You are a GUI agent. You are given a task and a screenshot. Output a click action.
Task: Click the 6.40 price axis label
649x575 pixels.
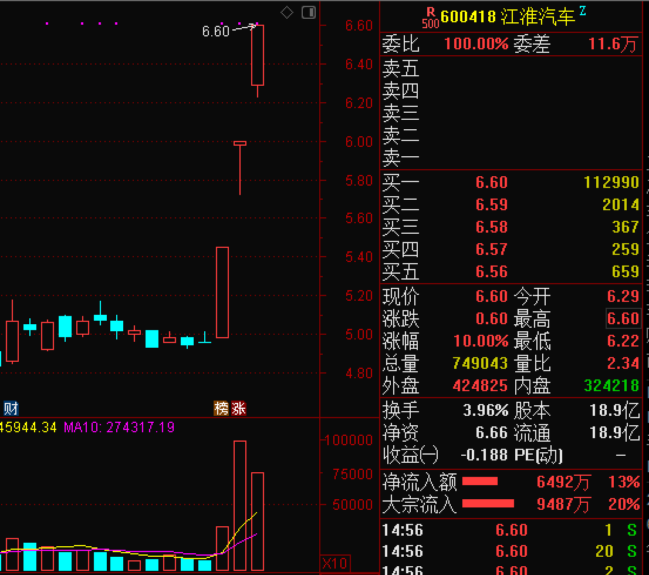(359, 64)
